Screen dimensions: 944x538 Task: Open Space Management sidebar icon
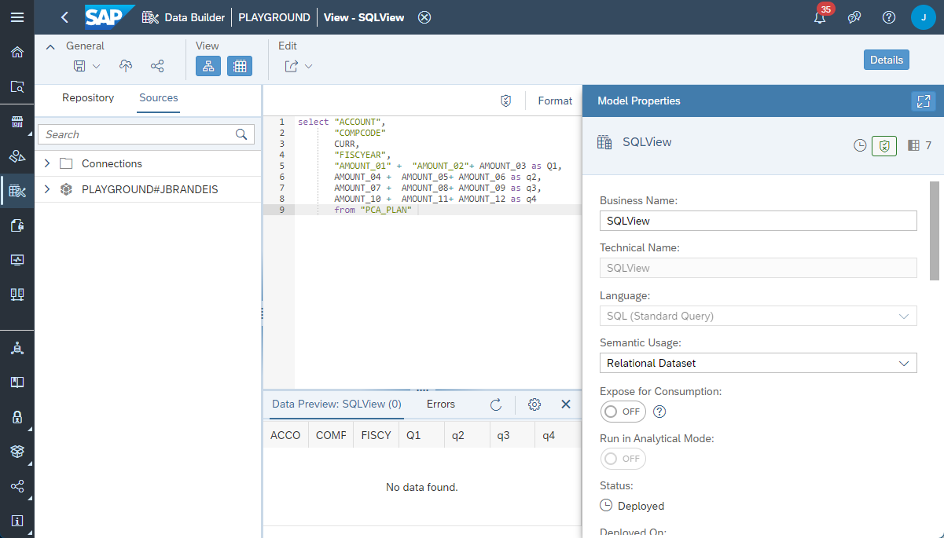(x=17, y=348)
